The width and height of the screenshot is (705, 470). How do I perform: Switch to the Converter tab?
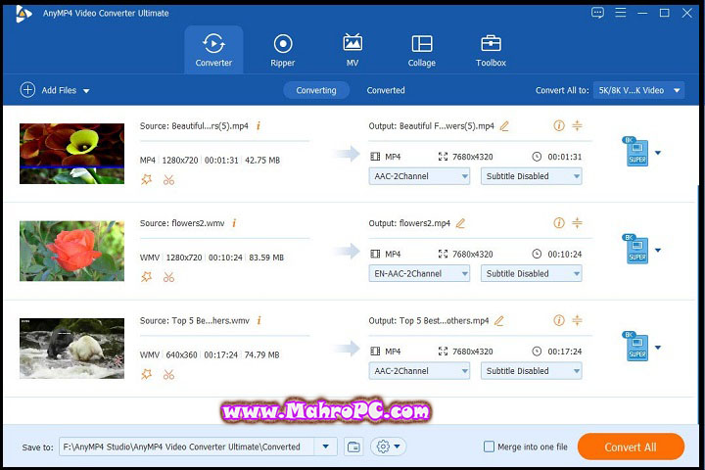213,50
